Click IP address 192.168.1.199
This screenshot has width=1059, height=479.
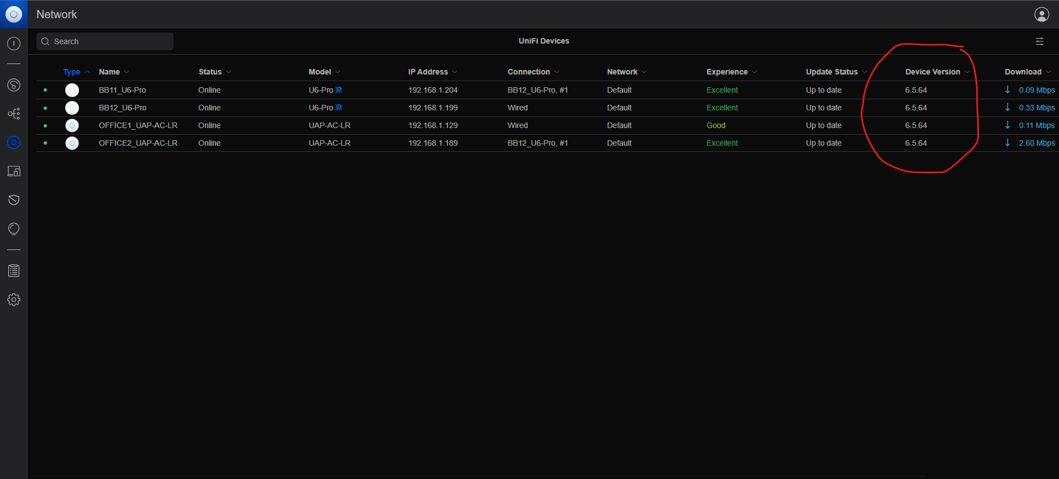coord(433,108)
